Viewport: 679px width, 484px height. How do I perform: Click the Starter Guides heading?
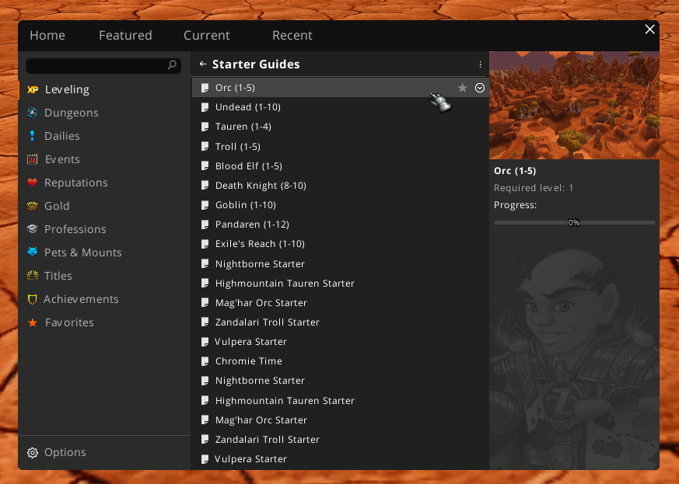pos(256,64)
